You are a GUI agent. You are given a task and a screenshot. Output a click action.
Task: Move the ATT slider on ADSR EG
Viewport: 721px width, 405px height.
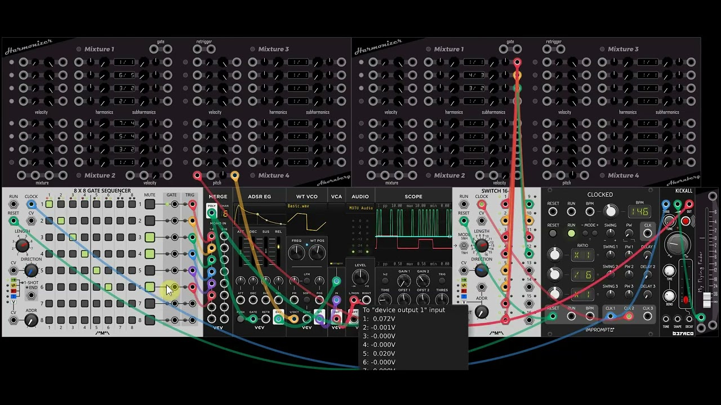[241, 253]
